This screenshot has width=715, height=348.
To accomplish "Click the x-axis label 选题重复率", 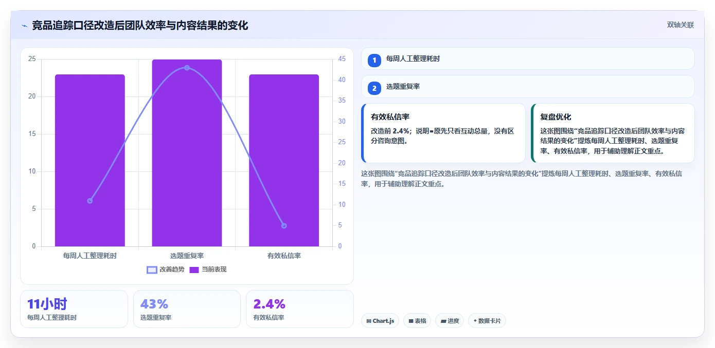I will click(187, 256).
